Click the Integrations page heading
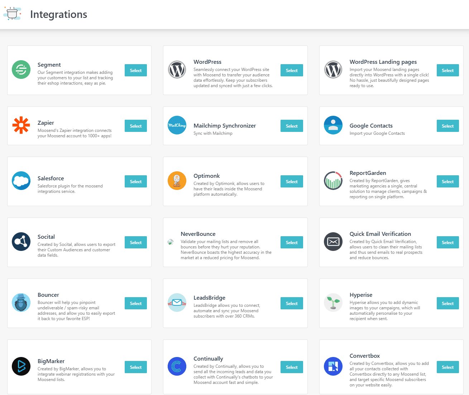The image size is (469, 395). (59, 14)
